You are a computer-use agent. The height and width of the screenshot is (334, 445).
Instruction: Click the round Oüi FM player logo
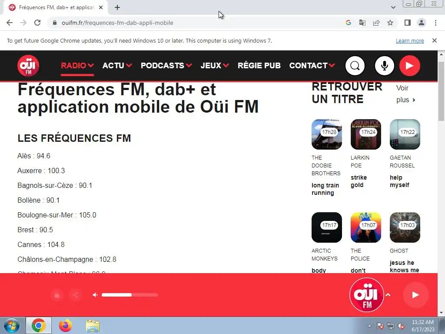[x=367, y=295]
